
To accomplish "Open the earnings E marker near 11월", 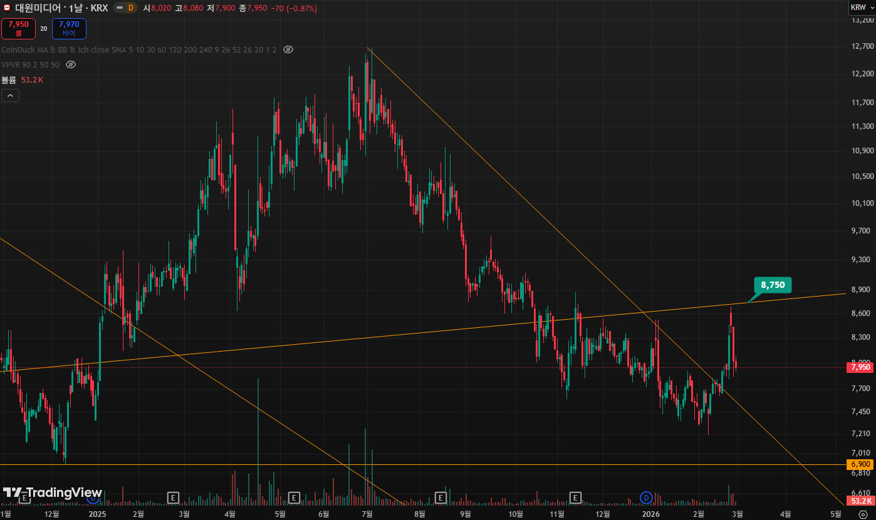I will pyautogui.click(x=575, y=497).
